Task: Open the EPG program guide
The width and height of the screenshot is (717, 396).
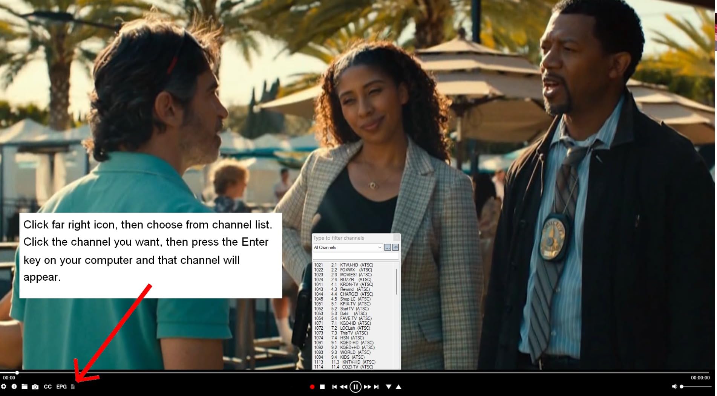Action: pos(61,387)
